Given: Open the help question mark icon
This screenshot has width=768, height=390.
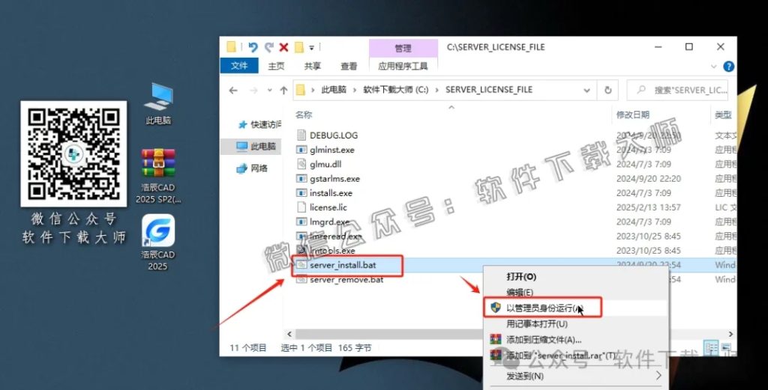Looking at the screenshot, I should pyautogui.click(x=728, y=67).
